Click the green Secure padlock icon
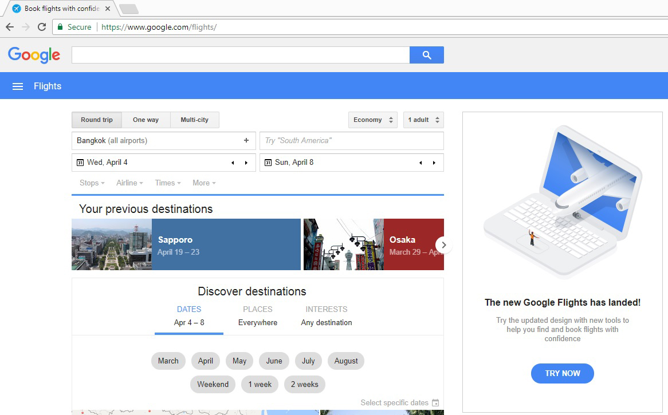Viewport: 668px width, 415px height. 60,27
